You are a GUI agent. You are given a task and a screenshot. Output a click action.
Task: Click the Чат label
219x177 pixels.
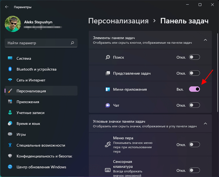[116, 106]
